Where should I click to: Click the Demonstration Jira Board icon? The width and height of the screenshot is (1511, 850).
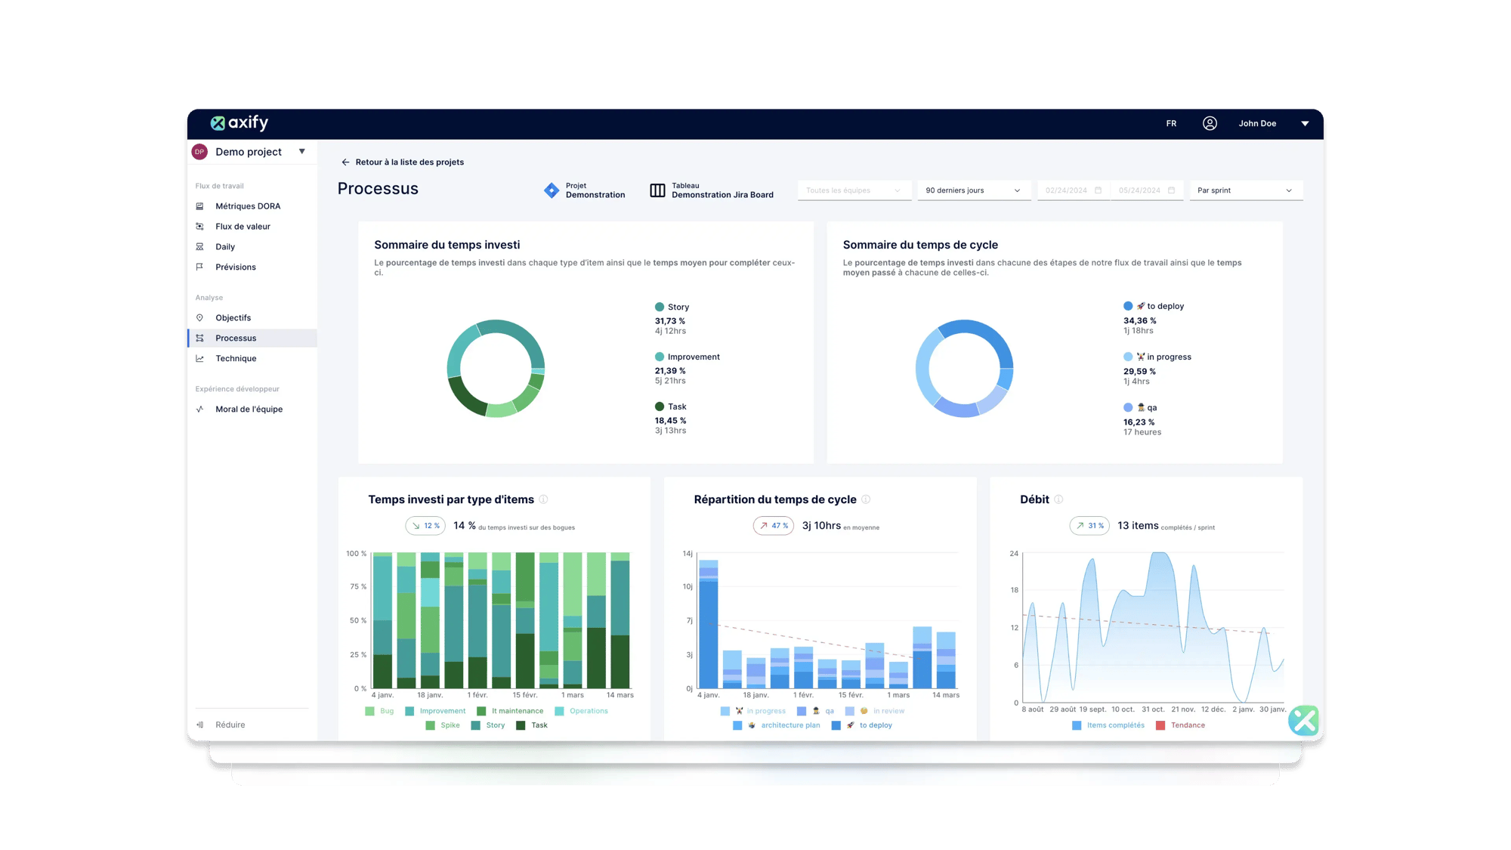coord(657,190)
